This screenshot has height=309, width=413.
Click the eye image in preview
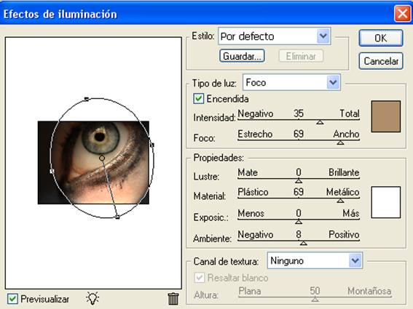point(93,163)
